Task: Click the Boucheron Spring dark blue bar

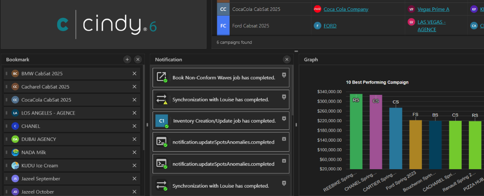Action: click(x=435, y=145)
